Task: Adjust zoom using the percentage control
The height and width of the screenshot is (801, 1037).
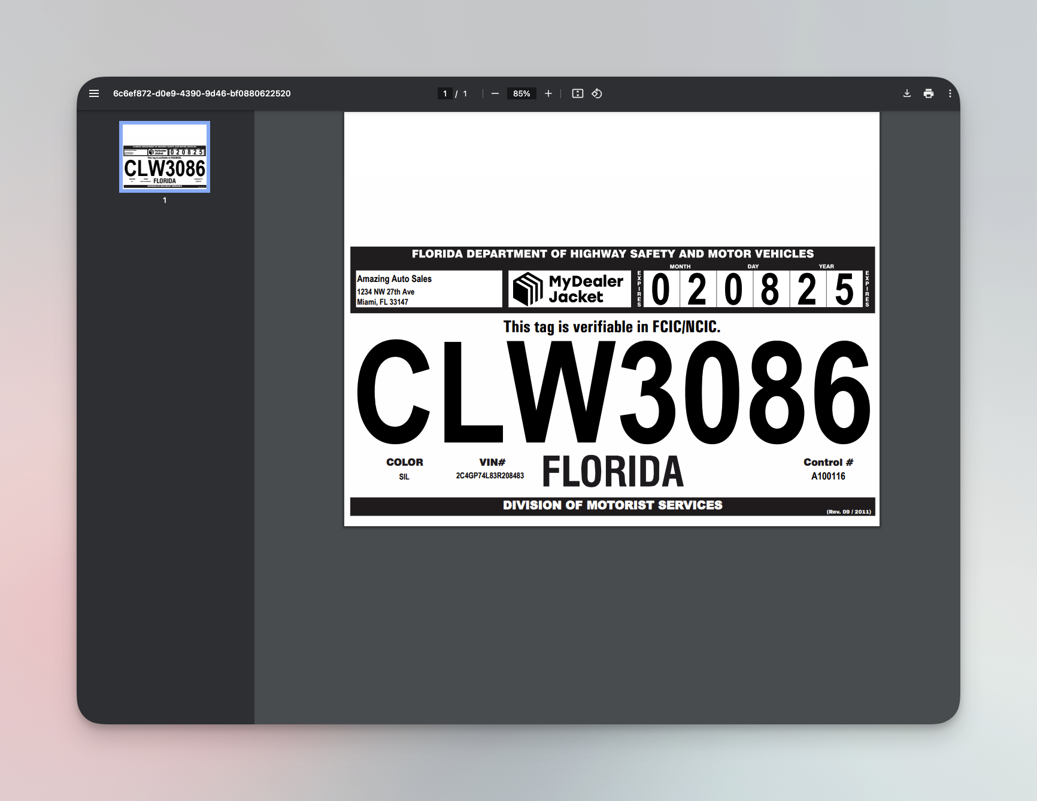Action: [x=521, y=93]
